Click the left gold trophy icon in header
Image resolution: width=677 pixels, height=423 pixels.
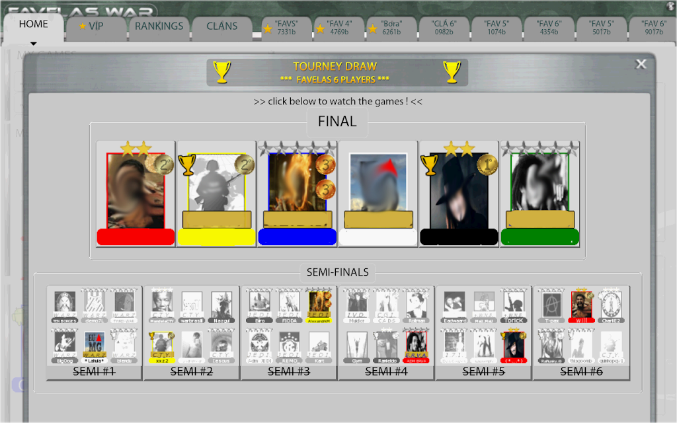coord(222,71)
